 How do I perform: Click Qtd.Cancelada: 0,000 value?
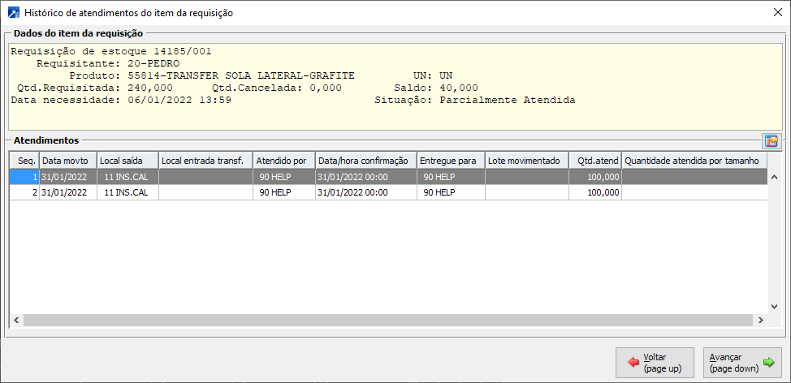(x=326, y=88)
